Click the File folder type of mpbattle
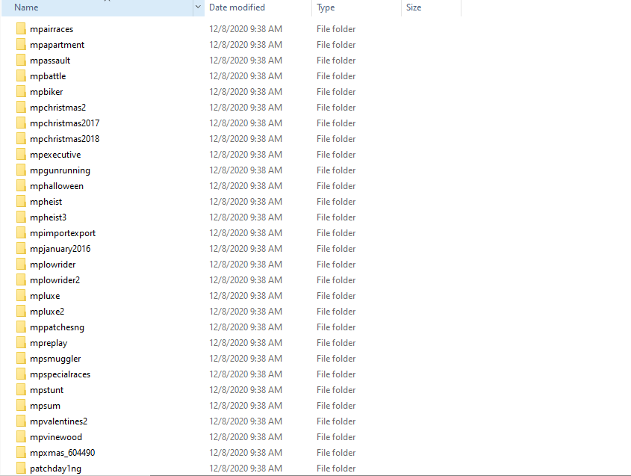 click(336, 76)
